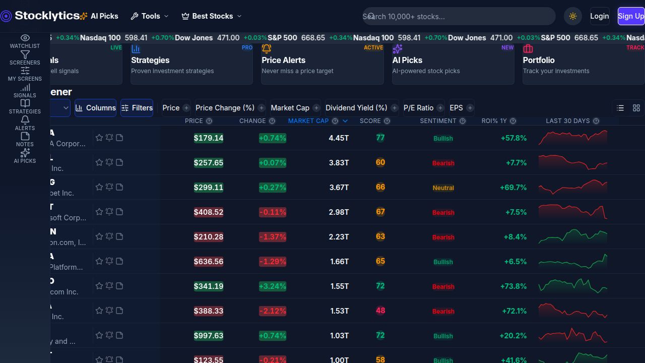Expand the Tools navigation dropdown
The image size is (645, 363).
pyautogui.click(x=150, y=16)
